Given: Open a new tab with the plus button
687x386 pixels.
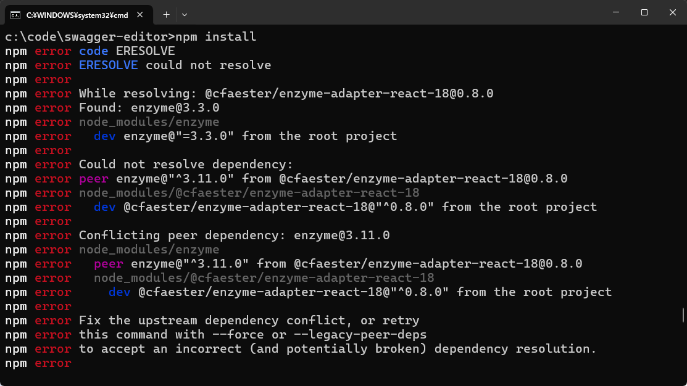Looking at the screenshot, I should point(166,14).
